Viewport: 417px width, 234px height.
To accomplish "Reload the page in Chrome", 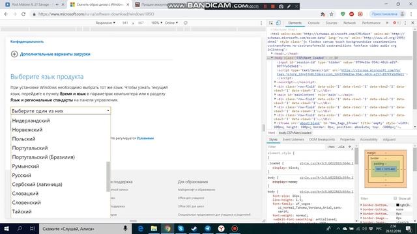I will coord(23,14).
